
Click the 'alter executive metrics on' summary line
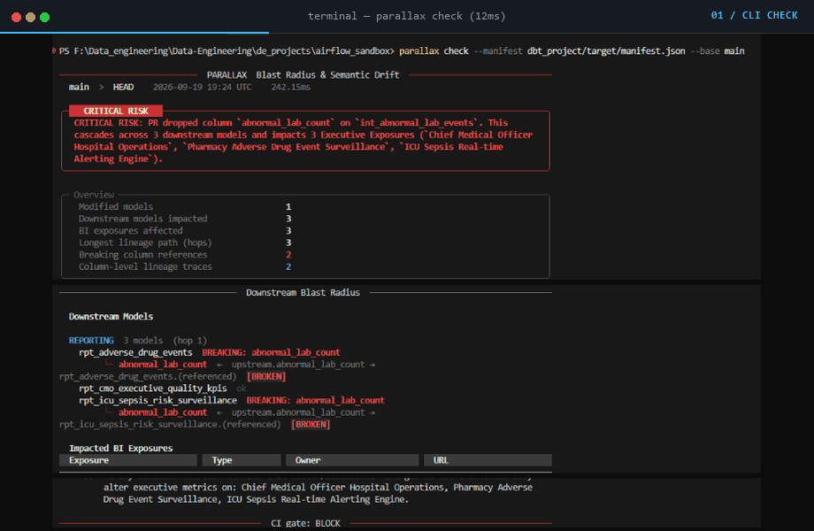(318, 488)
